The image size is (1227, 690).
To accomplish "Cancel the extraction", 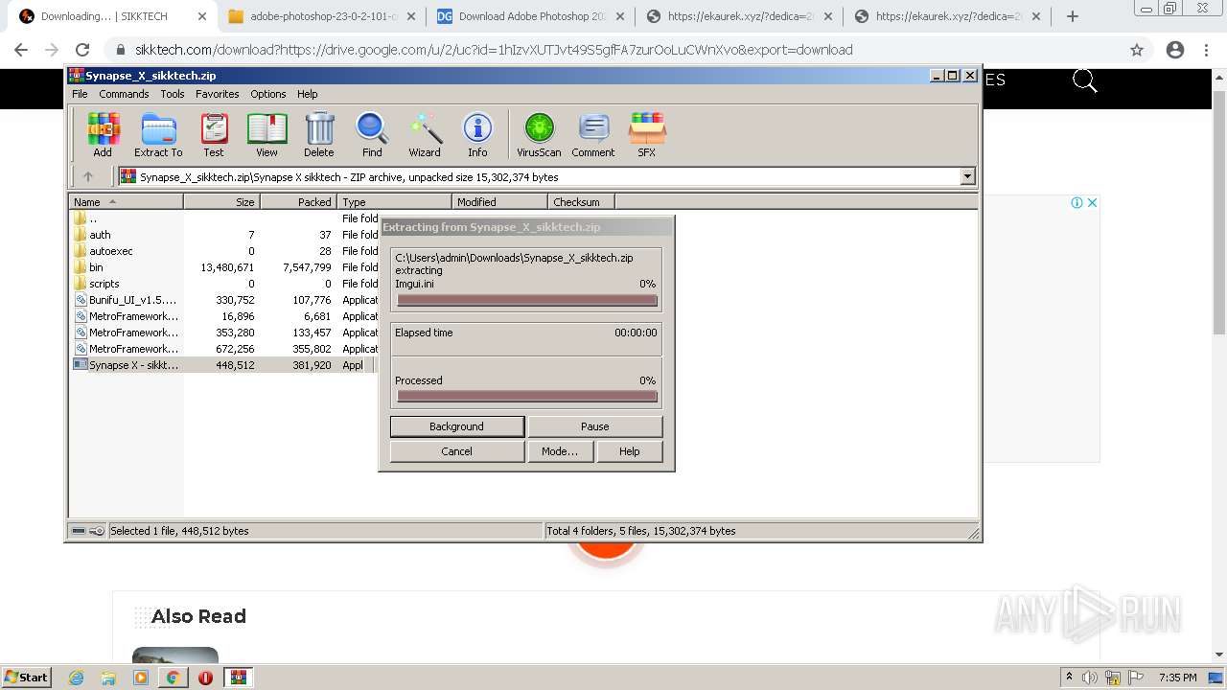I will [x=457, y=451].
